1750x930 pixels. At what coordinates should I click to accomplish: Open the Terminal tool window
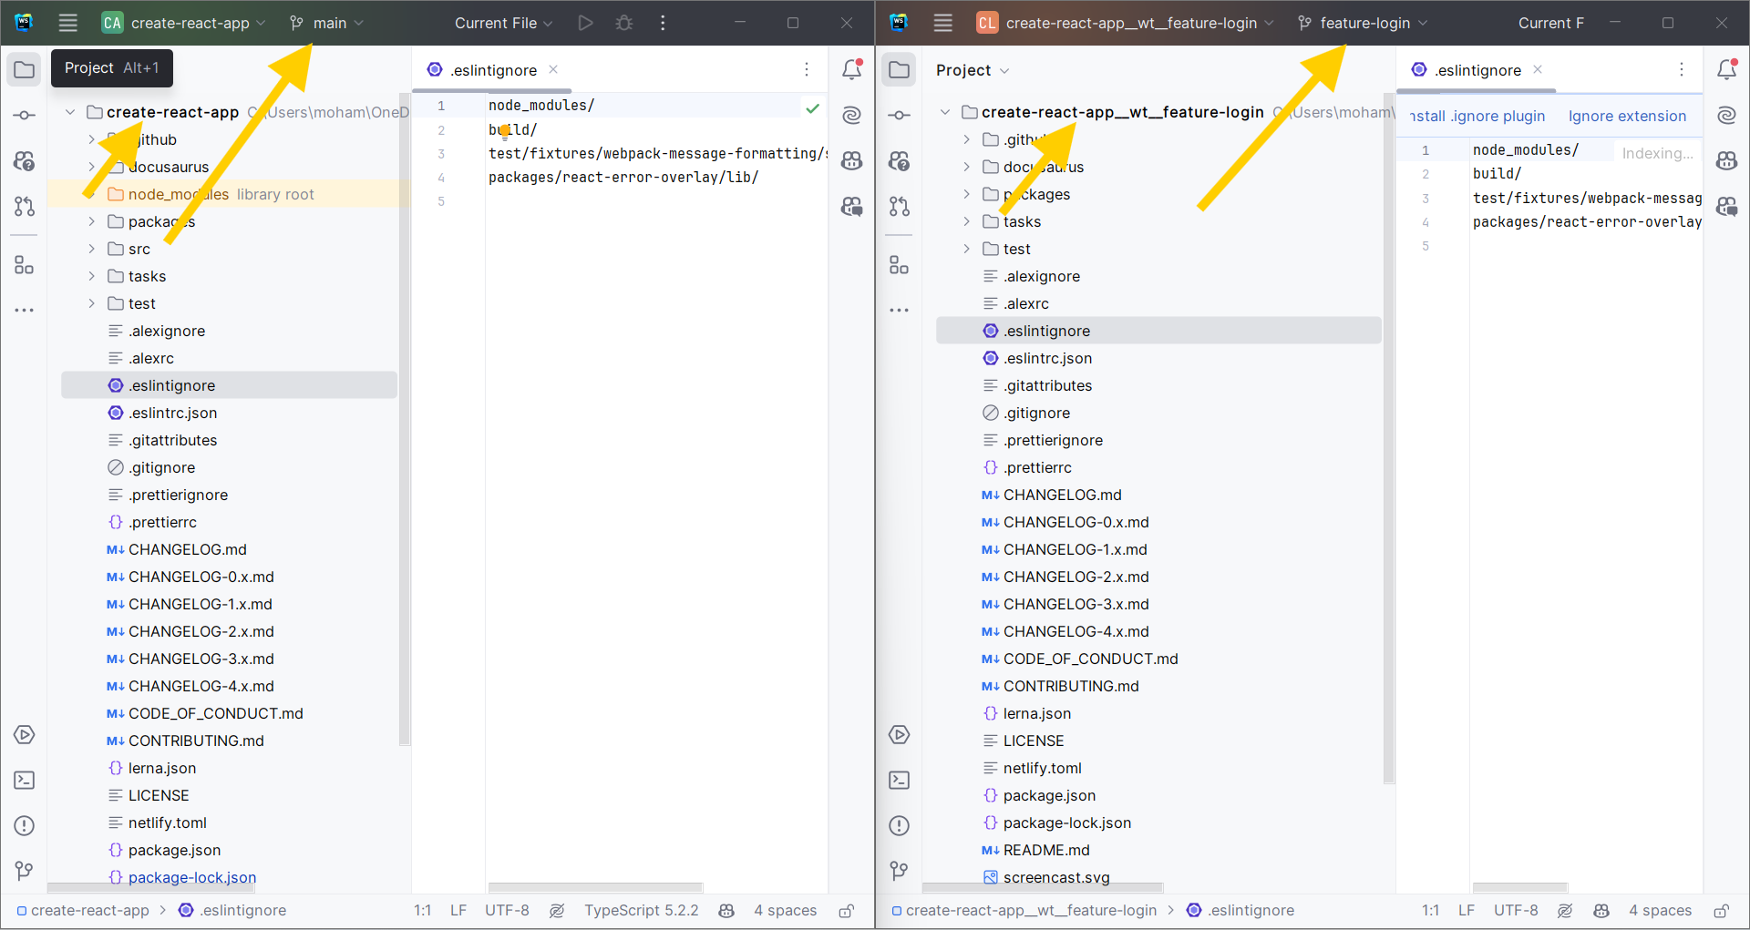[25, 780]
